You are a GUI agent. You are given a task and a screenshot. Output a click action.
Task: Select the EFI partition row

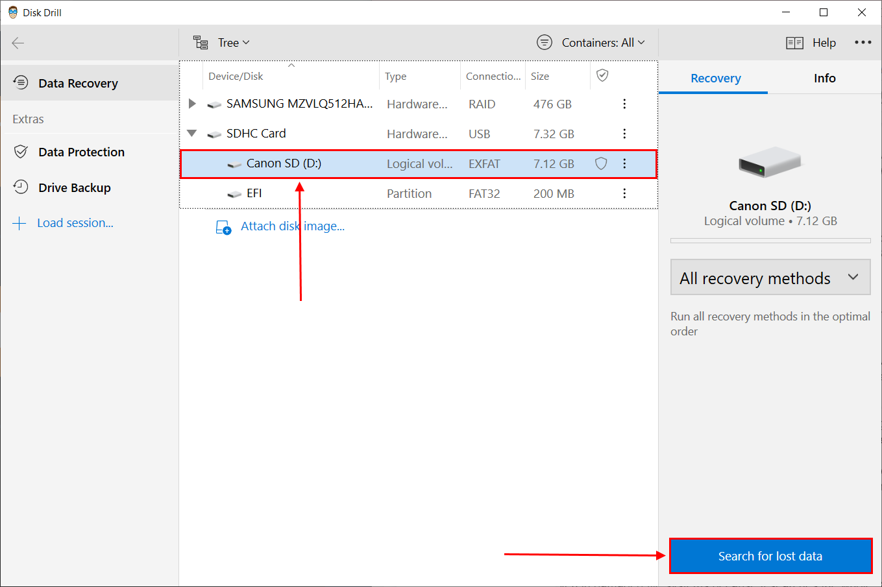(419, 193)
